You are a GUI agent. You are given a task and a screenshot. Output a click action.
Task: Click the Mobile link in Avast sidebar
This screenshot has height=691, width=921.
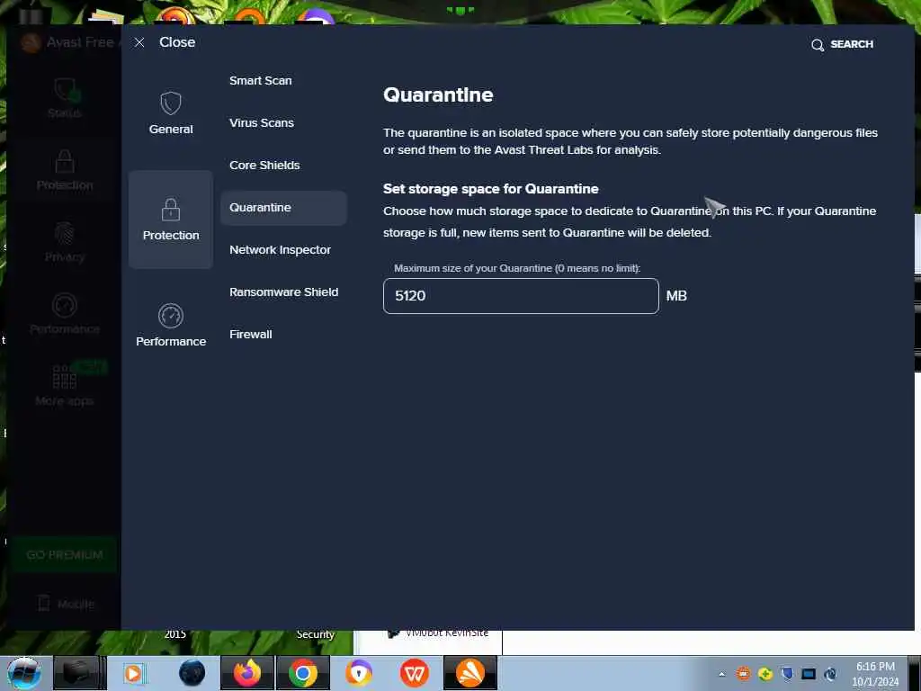point(66,604)
